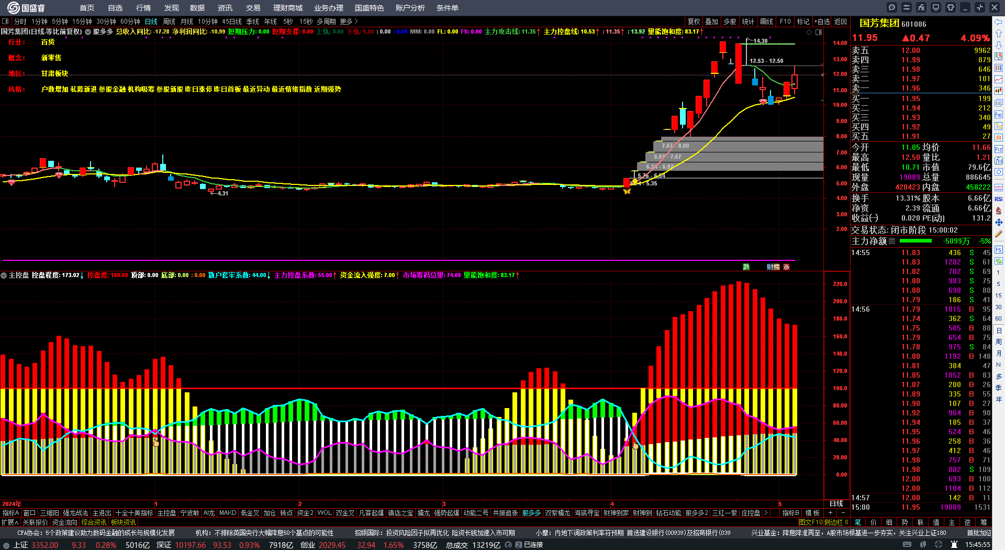Click the 画线 draw line button
1005x550 pixels.
[767, 21]
